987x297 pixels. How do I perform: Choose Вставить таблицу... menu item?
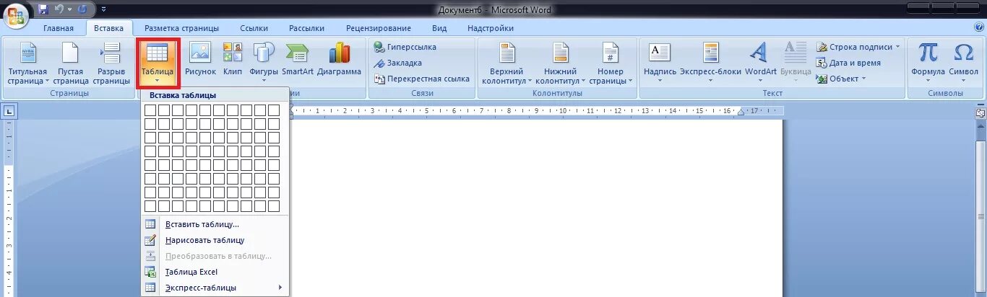coord(215,224)
